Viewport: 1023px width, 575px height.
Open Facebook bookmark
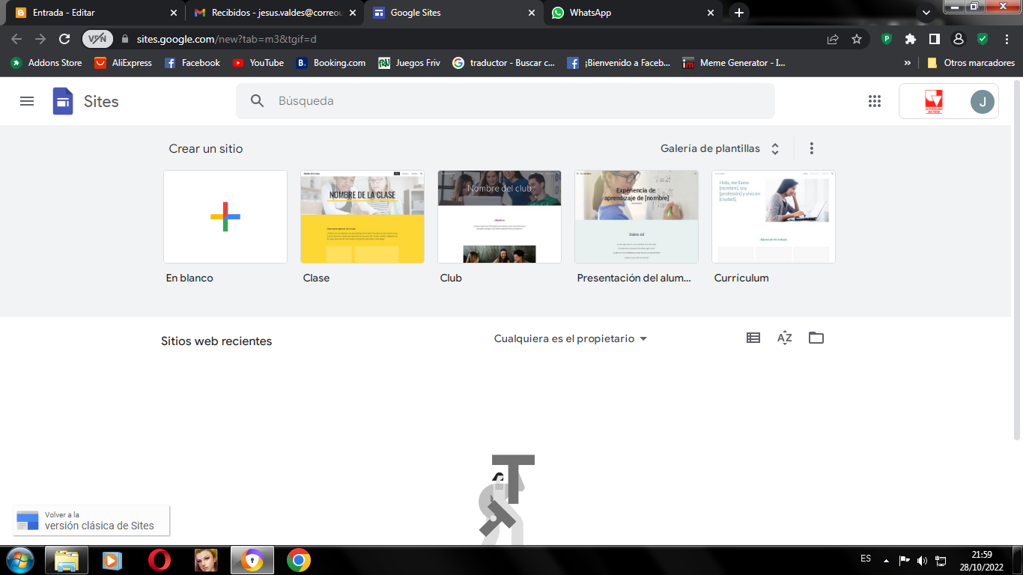pos(192,63)
